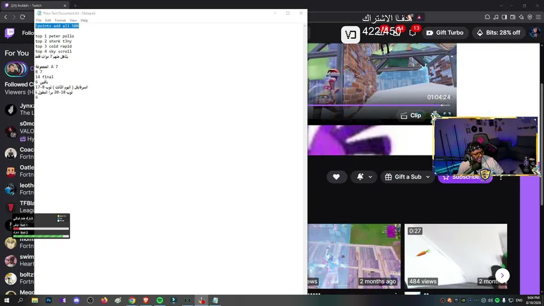The width and height of the screenshot is (544, 306).
Task: Open Discord from the taskbar
Action: 77,300
